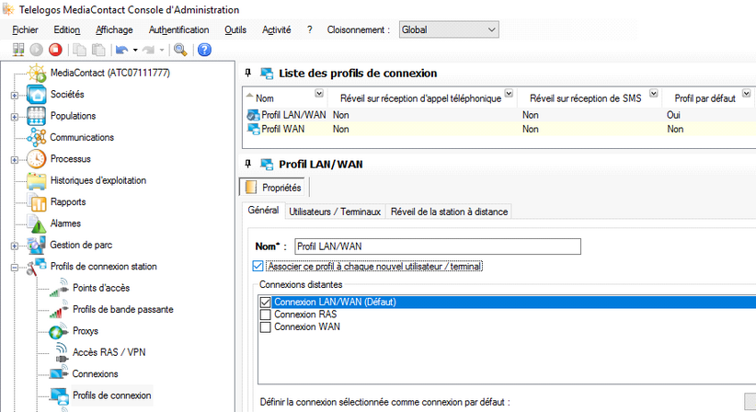Open the Cloisonnement Global dropdown
The width and height of the screenshot is (756, 412).
pos(449,29)
